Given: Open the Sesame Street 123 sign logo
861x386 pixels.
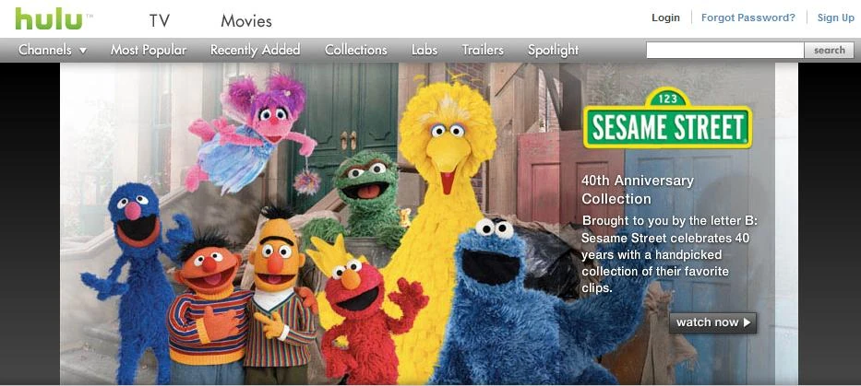Looking at the screenshot, I should click(667, 119).
